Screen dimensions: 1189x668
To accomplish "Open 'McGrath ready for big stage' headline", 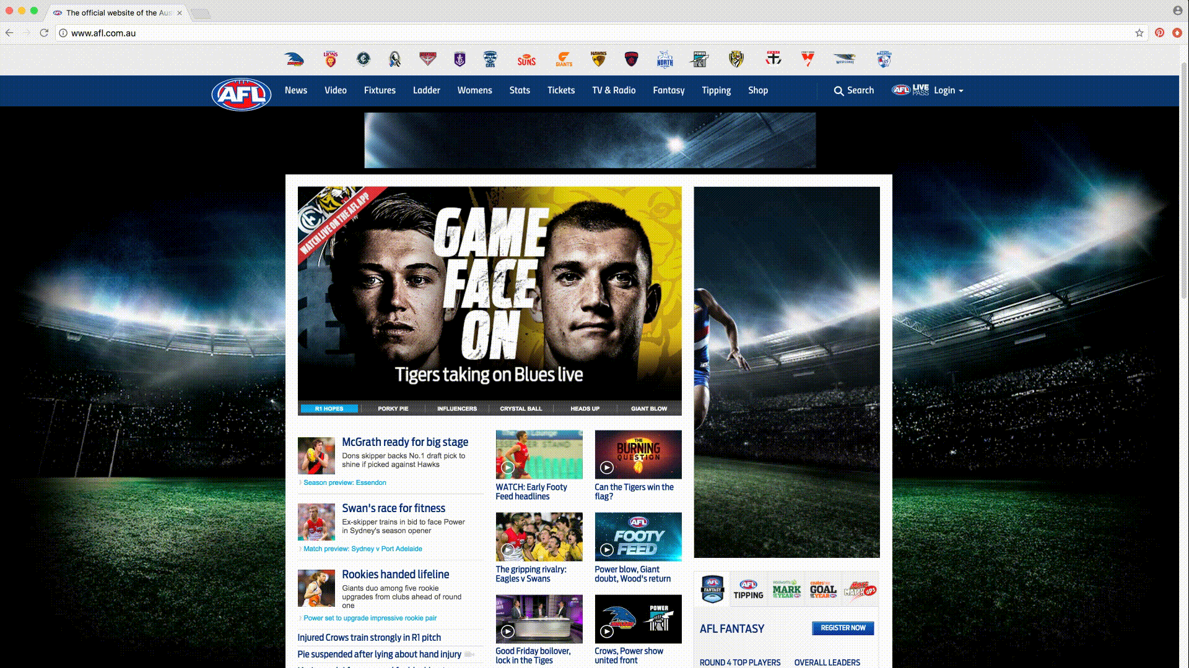I will pyautogui.click(x=405, y=442).
